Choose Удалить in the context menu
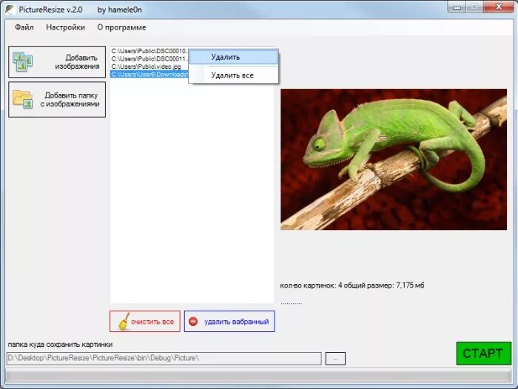Screen dimensions: 518x389 coord(234,57)
